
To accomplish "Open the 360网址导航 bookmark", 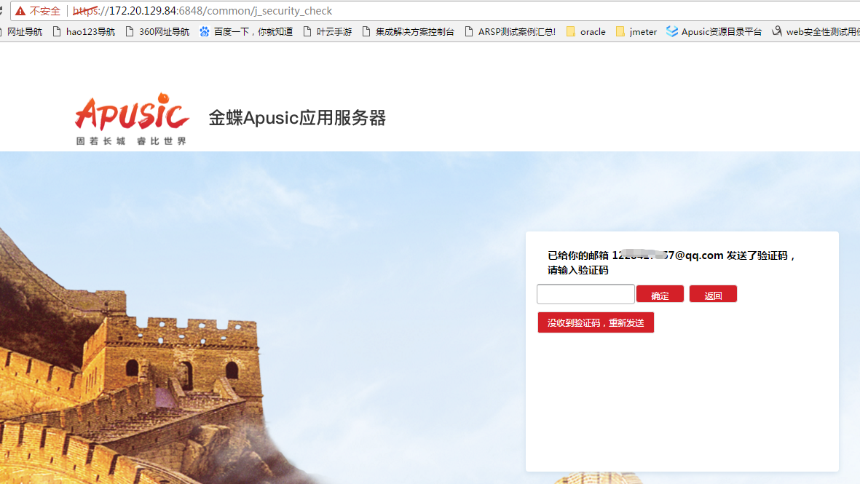I will pyautogui.click(x=163, y=32).
